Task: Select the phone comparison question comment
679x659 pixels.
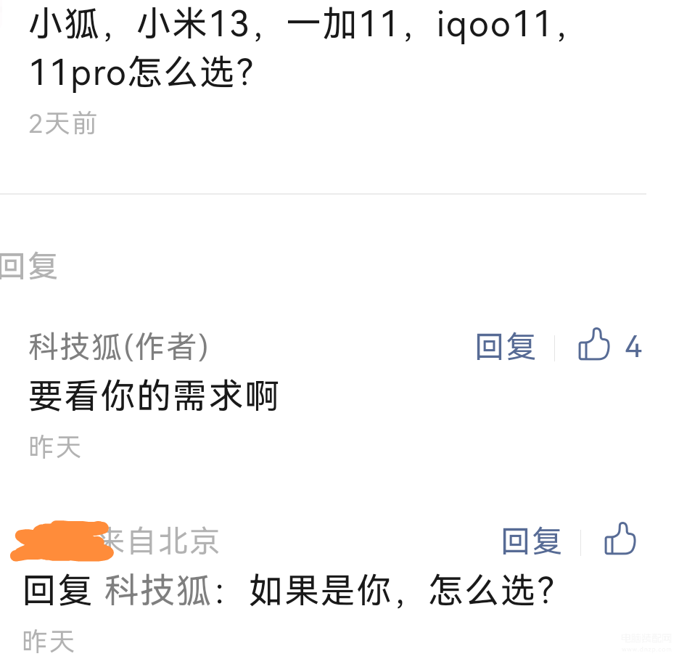Action: [299, 48]
